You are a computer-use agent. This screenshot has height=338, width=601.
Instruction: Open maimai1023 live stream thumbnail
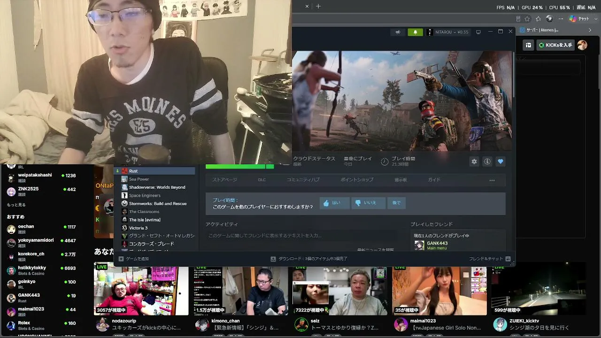click(x=440, y=289)
